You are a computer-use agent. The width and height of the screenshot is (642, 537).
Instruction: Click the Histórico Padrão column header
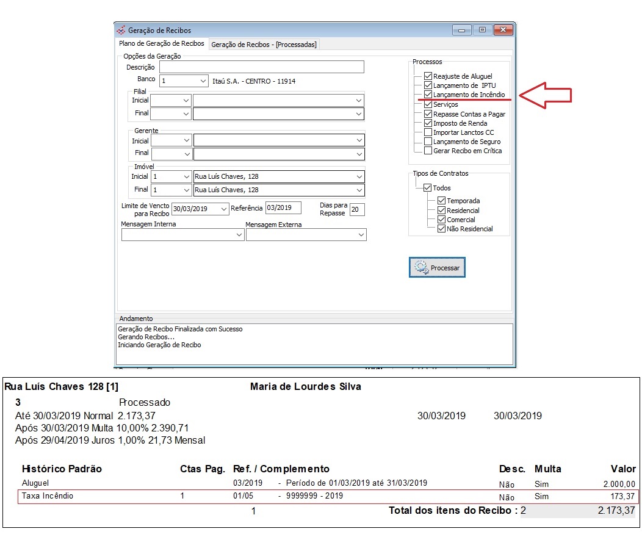click(x=62, y=469)
